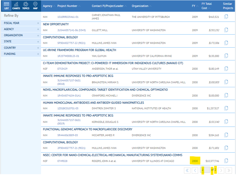Image resolution: width=236 pixels, height=175 pixels.
Task: Expand the FISCAL YEAR filter
Action: 21,23
